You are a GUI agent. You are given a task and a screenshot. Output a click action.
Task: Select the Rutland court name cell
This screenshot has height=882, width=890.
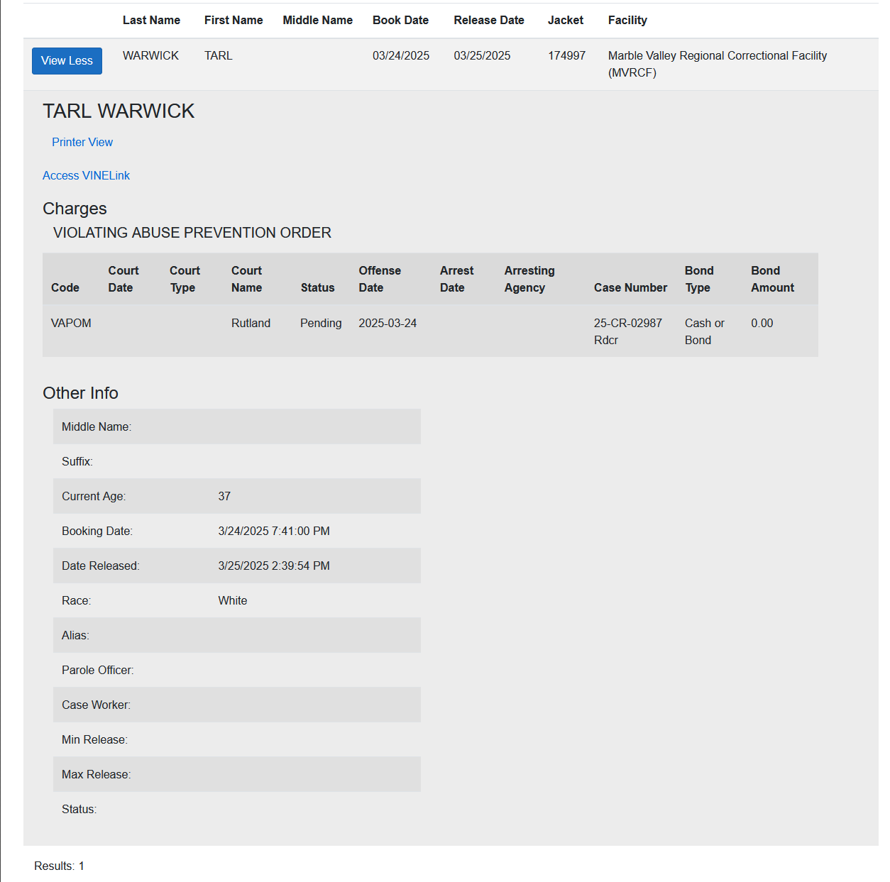click(x=251, y=323)
